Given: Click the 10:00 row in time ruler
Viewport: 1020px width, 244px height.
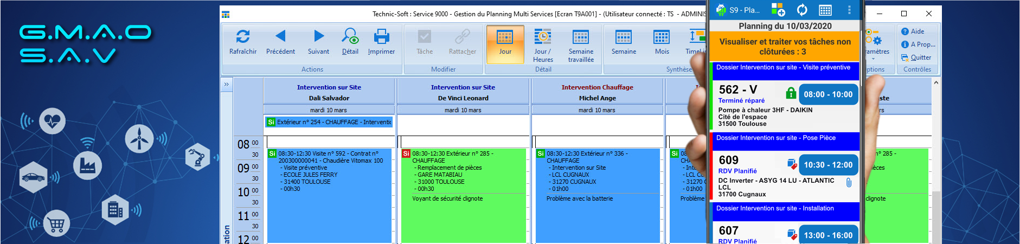Looking at the screenshot, I should (x=248, y=191).
